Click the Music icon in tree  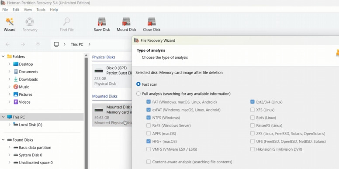click(16, 87)
